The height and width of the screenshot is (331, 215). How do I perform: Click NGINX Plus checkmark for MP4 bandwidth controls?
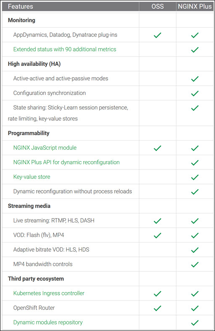(x=195, y=264)
